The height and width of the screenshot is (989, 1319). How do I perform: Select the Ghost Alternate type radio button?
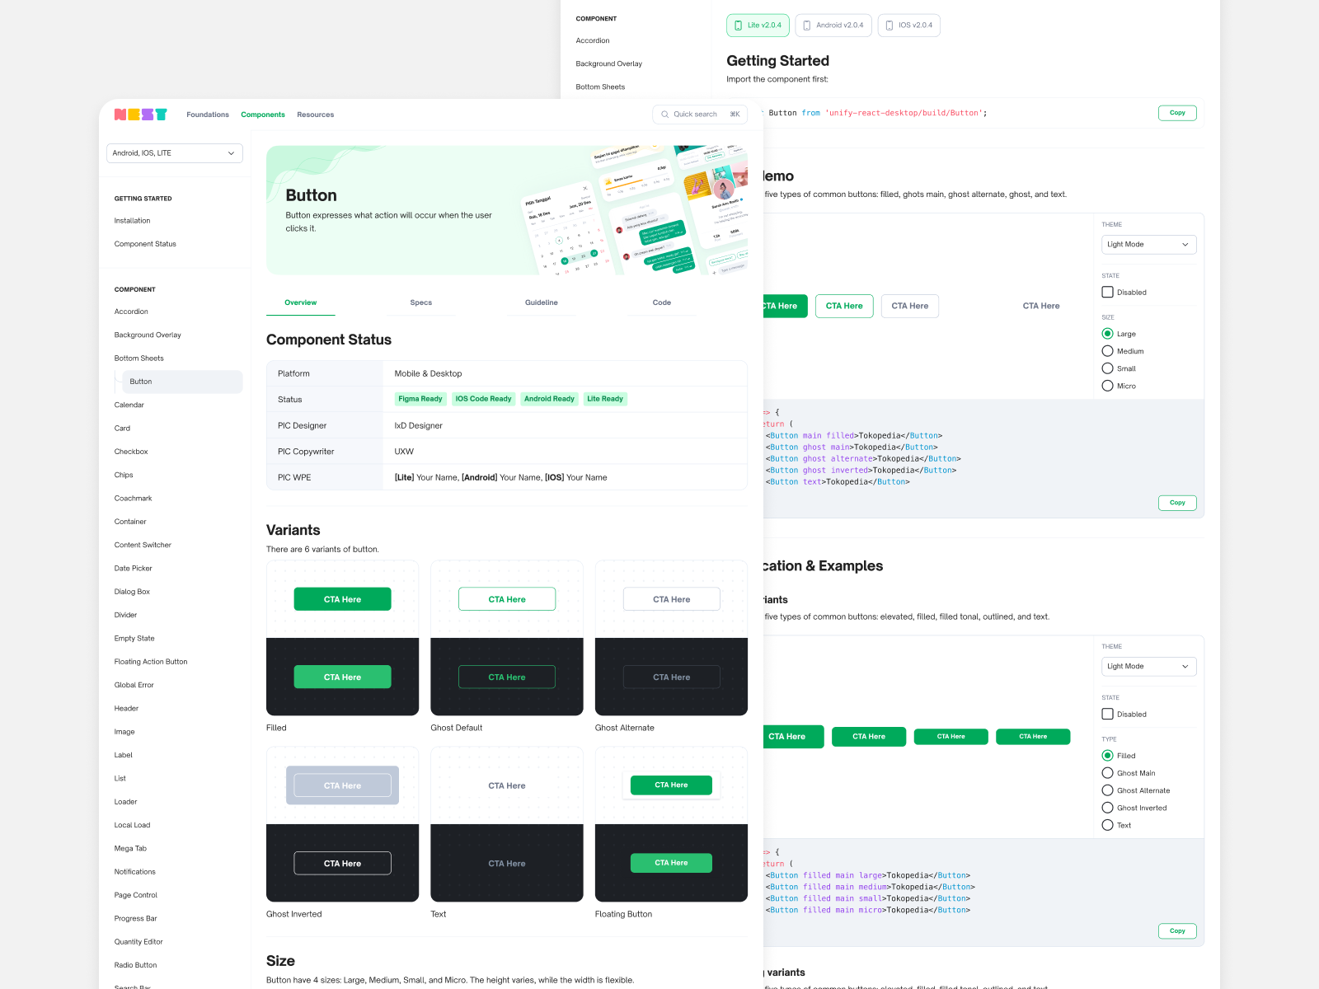pyautogui.click(x=1107, y=790)
